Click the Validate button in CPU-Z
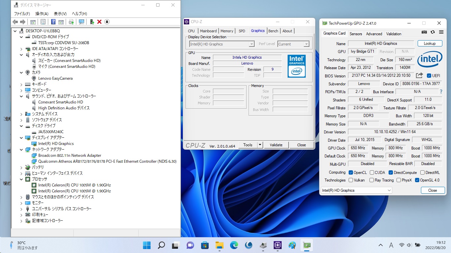Screen dimensions: 451x253 coord(276,145)
